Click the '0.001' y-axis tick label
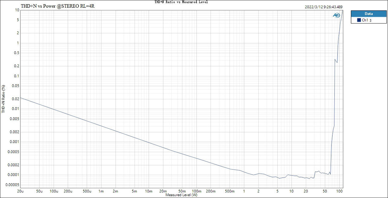Viewport: 388px width, 198px height. click(x=15, y=142)
